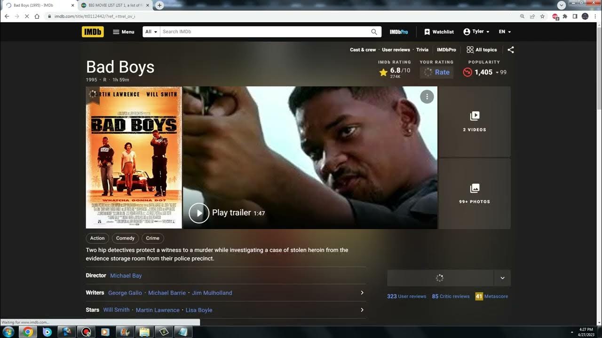
Task: Click the red popularity trend icon
Action: [467, 72]
